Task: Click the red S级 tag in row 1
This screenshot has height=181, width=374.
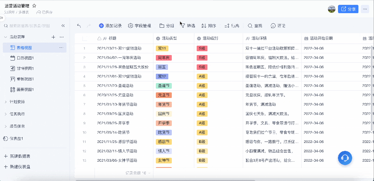Action: 202,48
